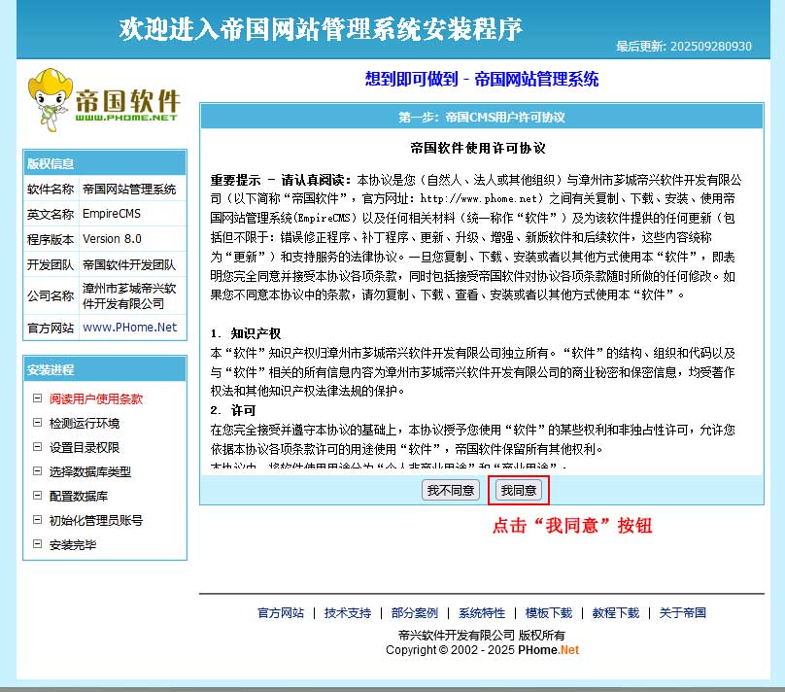The width and height of the screenshot is (785, 692).
Task: Click the PHome.Net copyright link
Action: [552, 650]
